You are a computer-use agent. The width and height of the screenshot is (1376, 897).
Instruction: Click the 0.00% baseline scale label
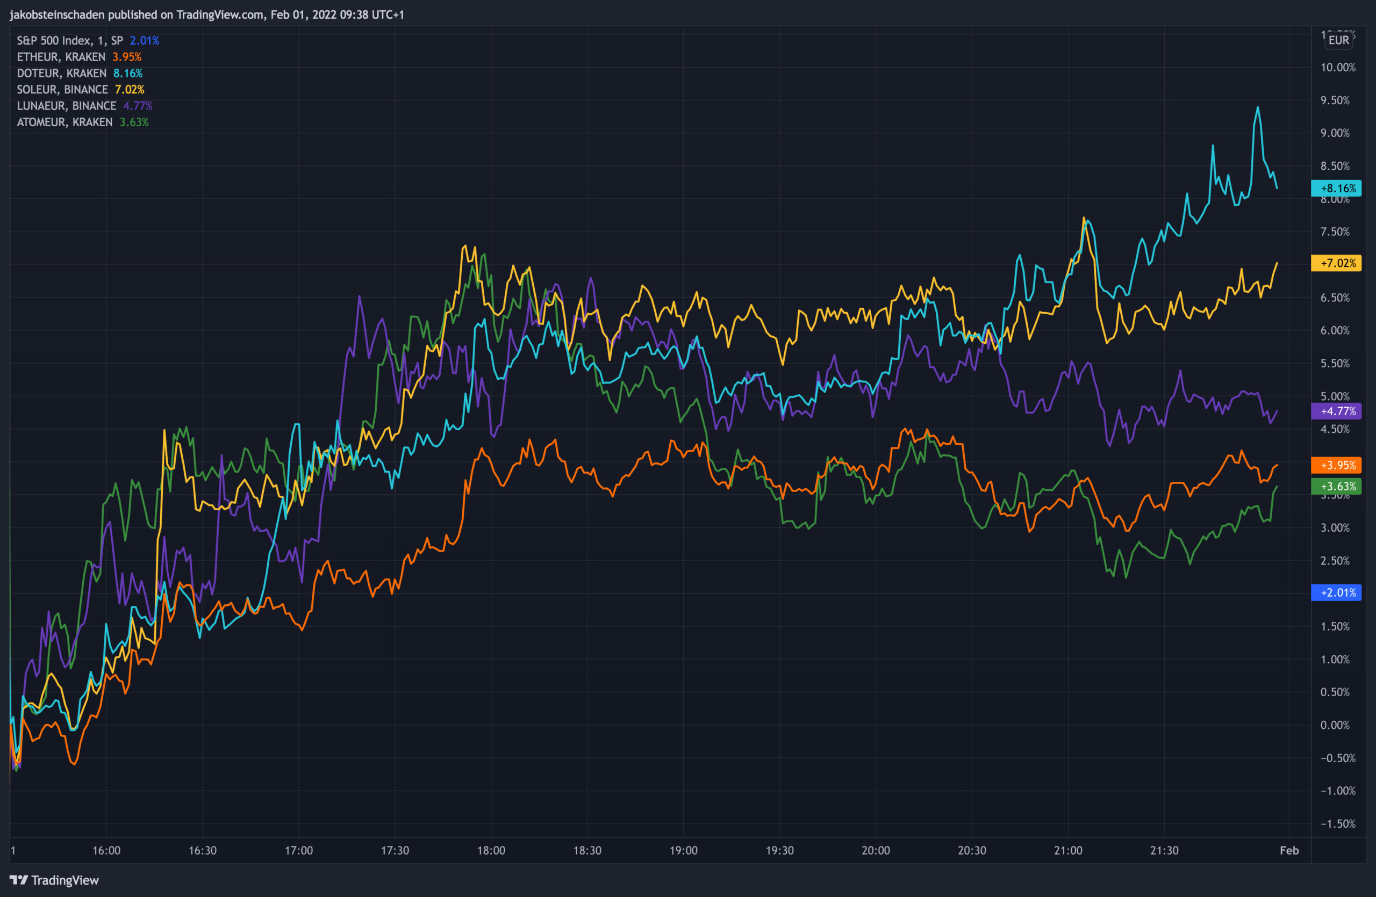1335,725
